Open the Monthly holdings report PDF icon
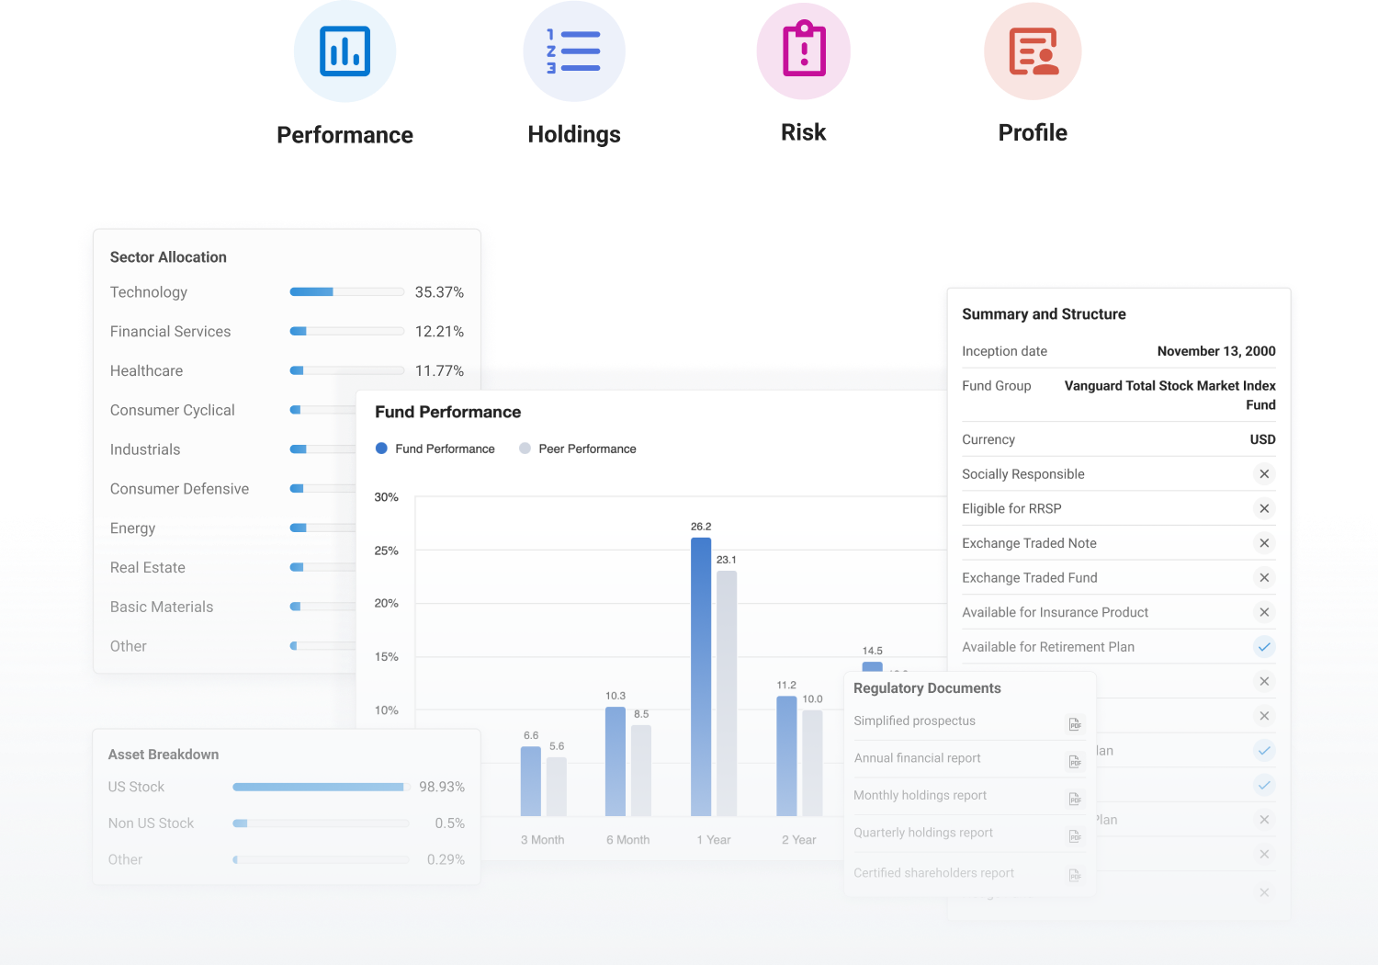 (1075, 799)
